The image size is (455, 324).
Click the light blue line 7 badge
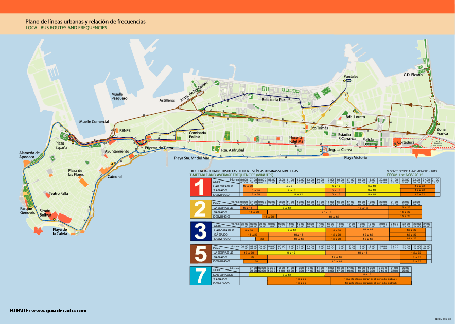pyautogui.click(x=200, y=276)
